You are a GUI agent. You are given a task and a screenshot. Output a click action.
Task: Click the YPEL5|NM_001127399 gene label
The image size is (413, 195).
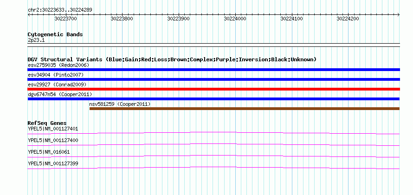point(53,163)
